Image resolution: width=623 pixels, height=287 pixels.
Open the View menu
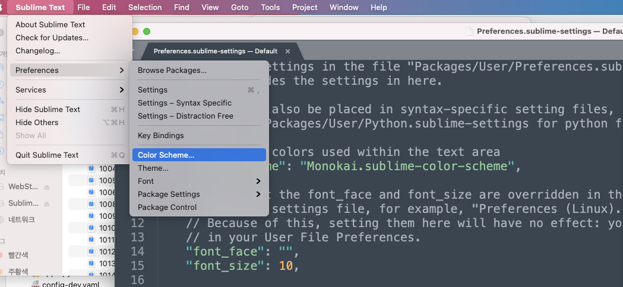210,7
